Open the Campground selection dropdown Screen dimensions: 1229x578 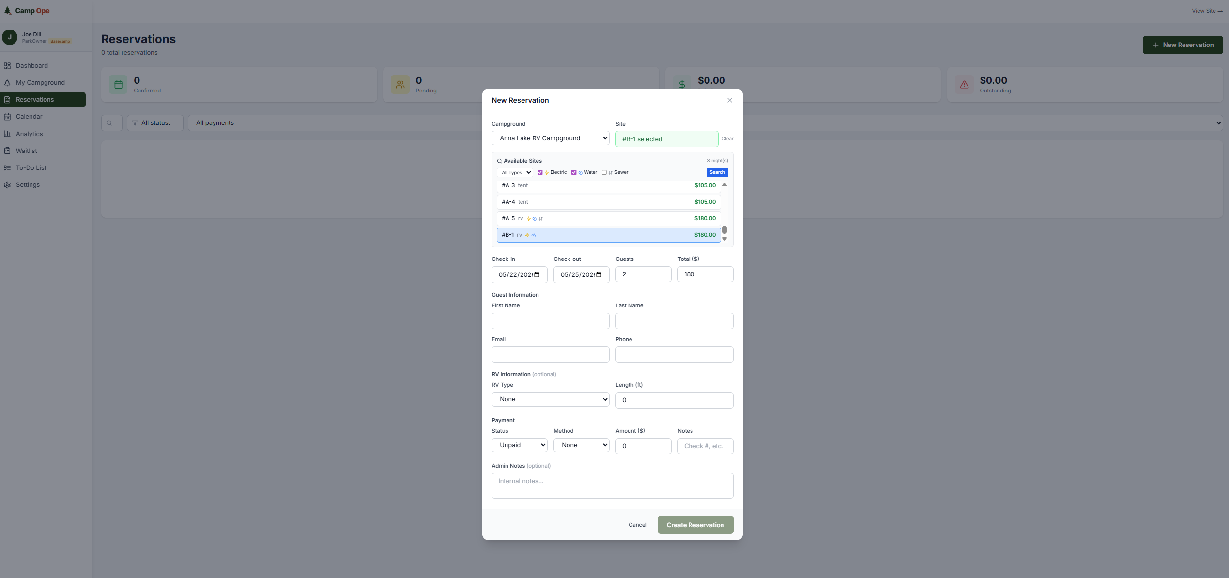point(550,138)
